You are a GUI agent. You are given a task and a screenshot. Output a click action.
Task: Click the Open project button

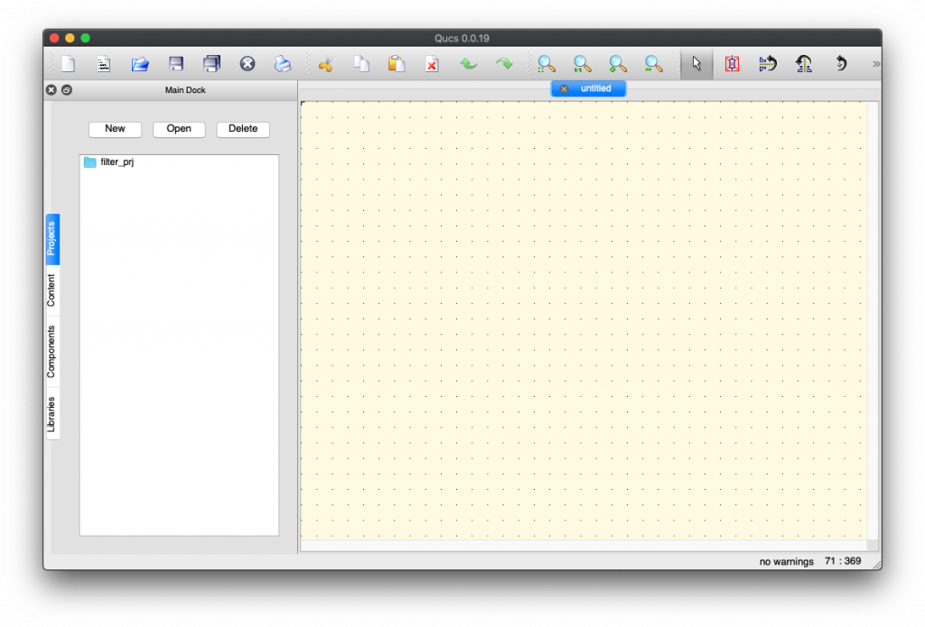coord(179,129)
